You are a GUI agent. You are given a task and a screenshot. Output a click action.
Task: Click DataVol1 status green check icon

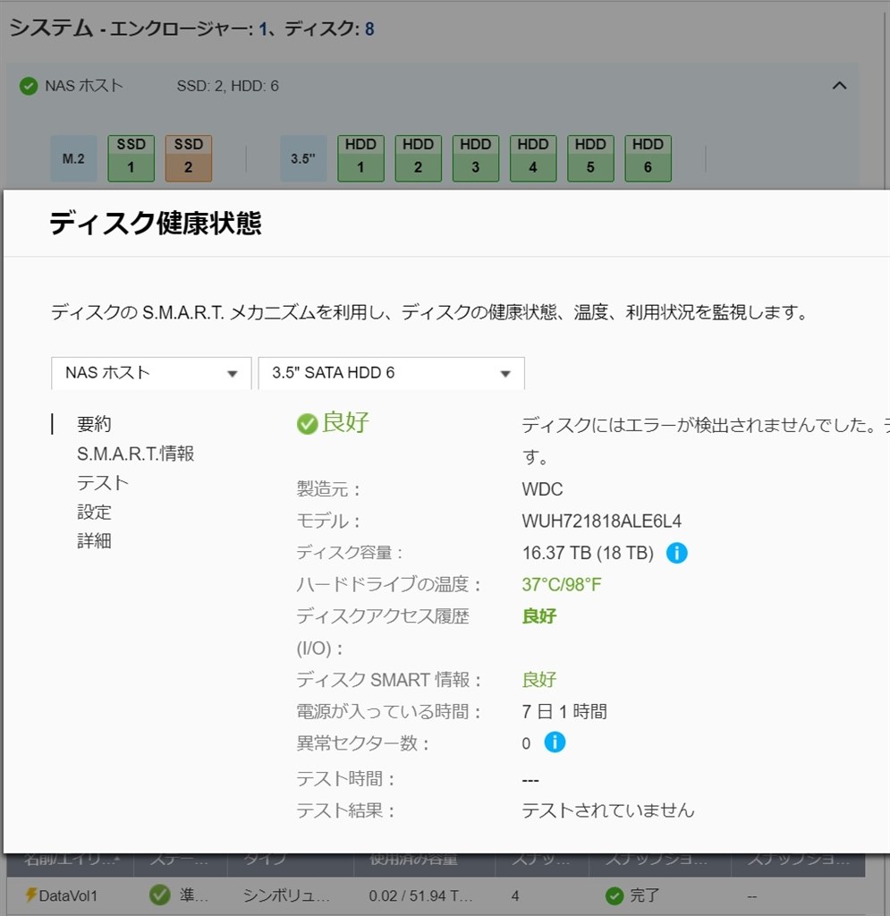(x=159, y=895)
